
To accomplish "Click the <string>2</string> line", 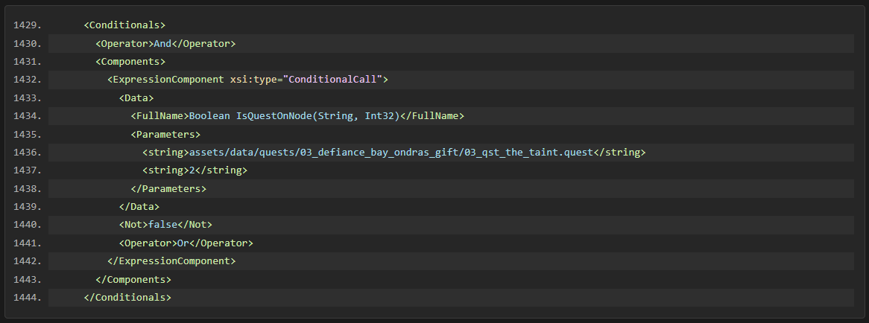I will 195,170.
